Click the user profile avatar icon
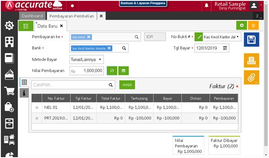269x158 pixels. coord(254,6)
